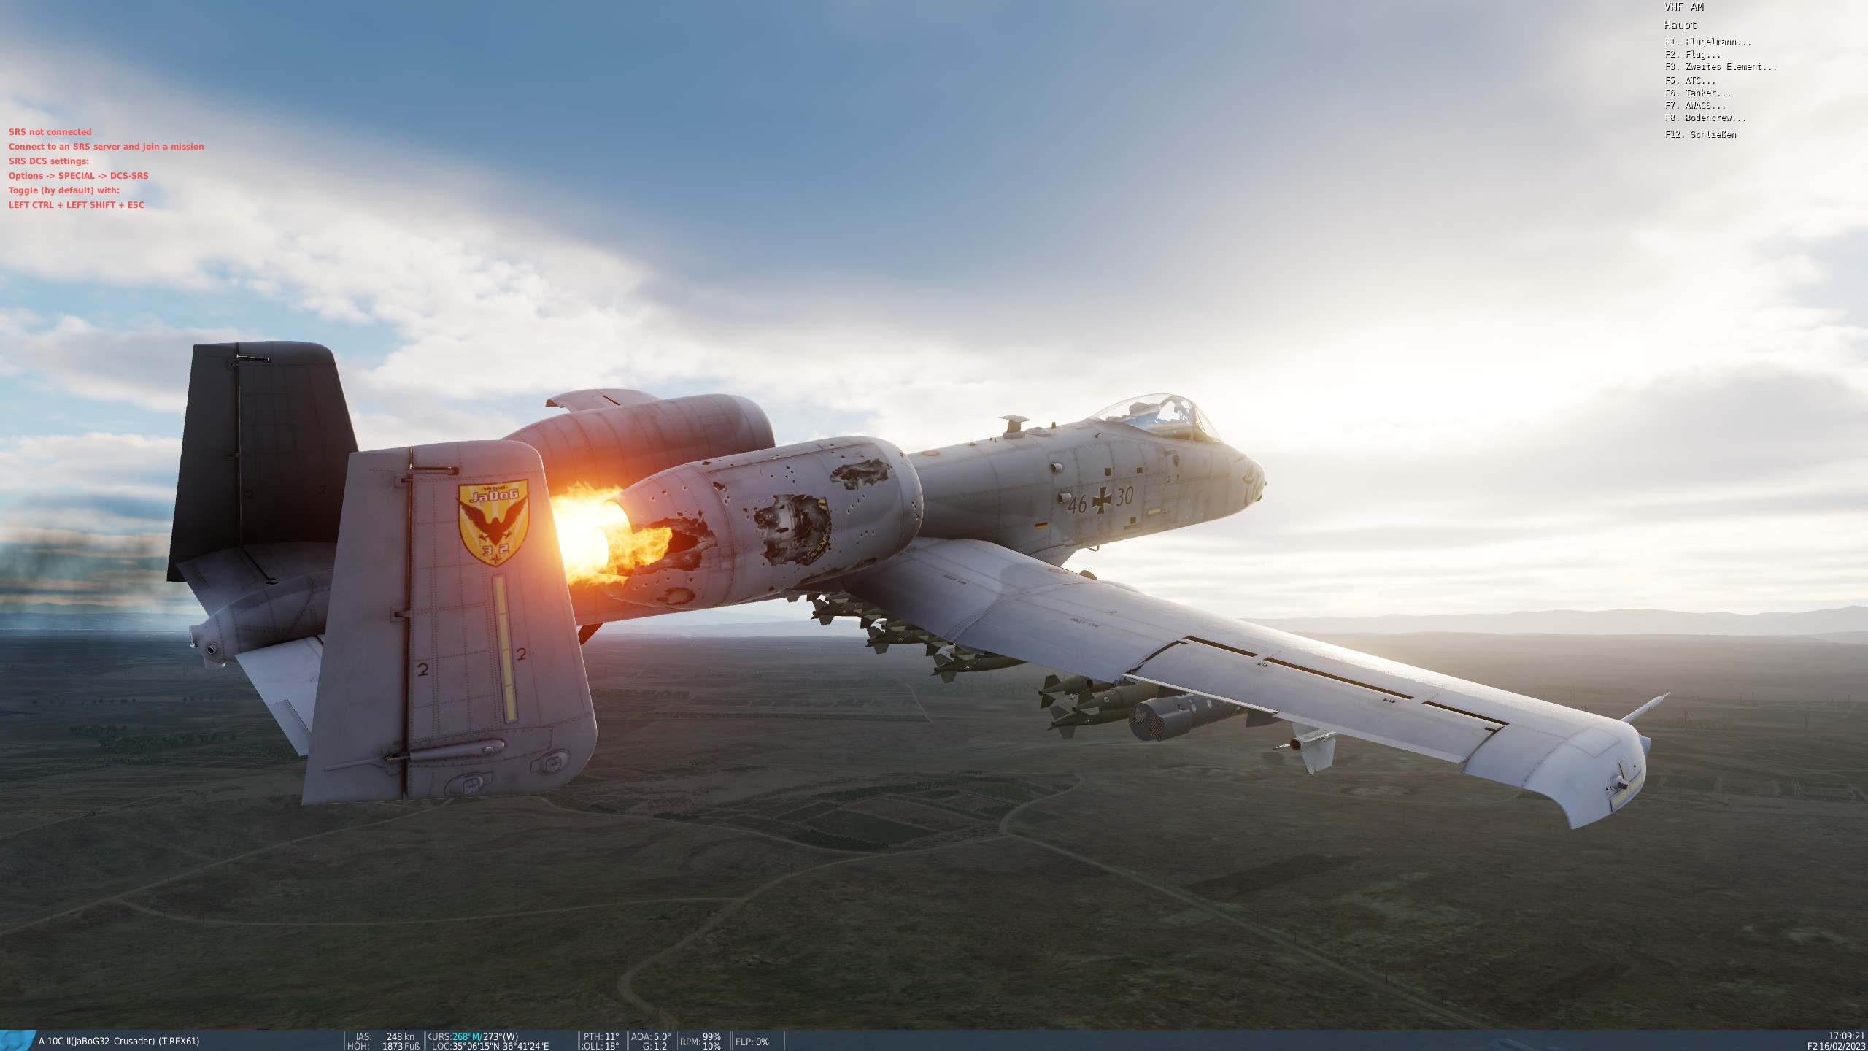The image size is (1868, 1051).
Task: Click the Haupt menu heading
Action: click(x=1680, y=26)
